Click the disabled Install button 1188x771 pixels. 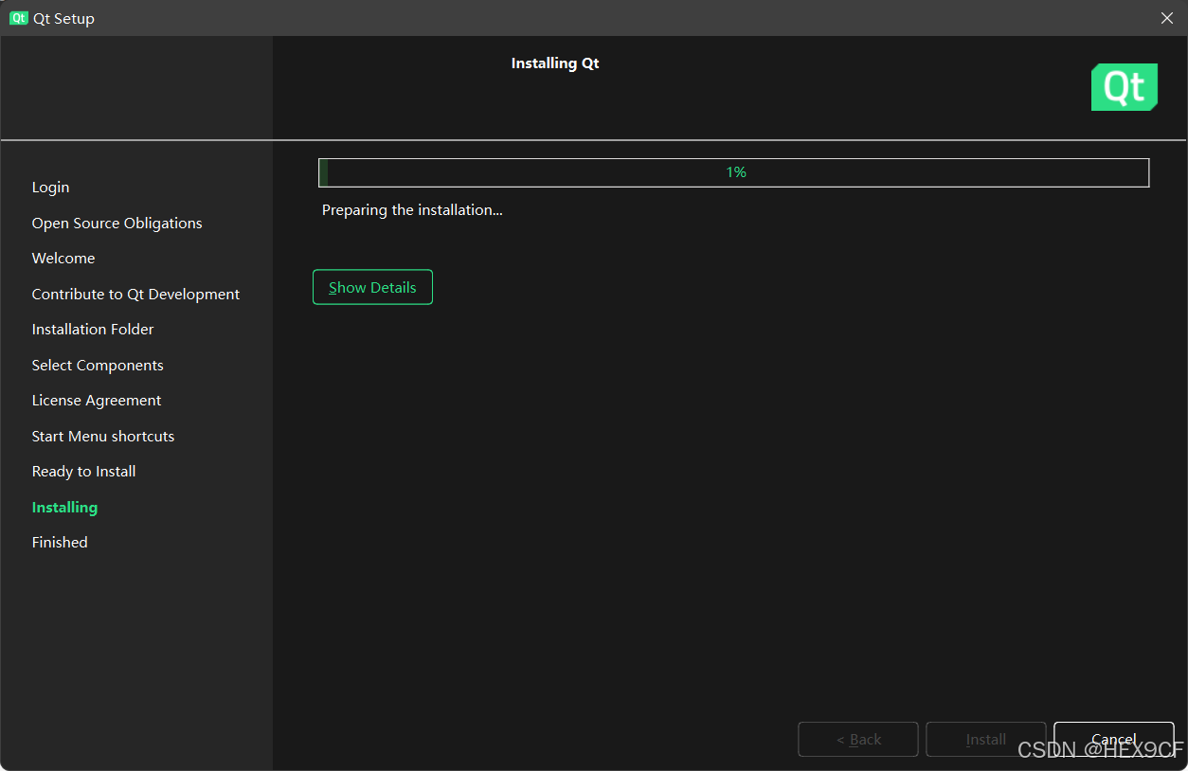tap(986, 739)
